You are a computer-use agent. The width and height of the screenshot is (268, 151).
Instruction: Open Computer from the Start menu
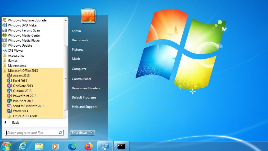[x=79, y=69]
